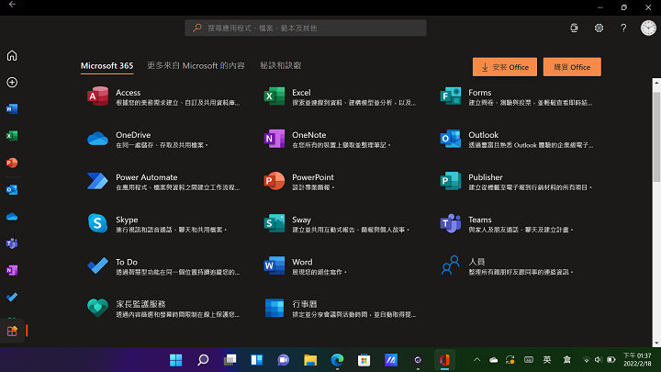Select PowerPoint in the left sidebar
The height and width of the screenshot is (372, 661).
[12, 163]
